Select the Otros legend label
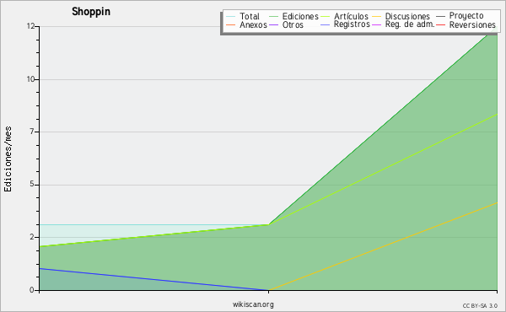 click(x=293, y=24)
